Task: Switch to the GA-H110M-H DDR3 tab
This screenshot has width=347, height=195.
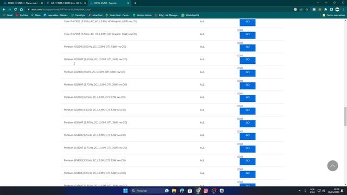Action: 66,3
